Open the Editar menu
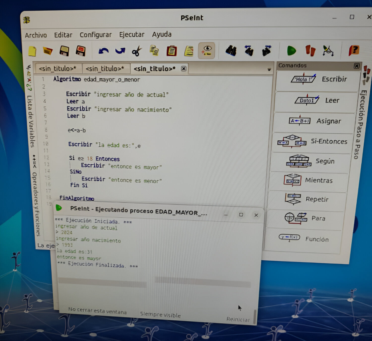This screenshot has width=372, height=341. click(63, 35)
